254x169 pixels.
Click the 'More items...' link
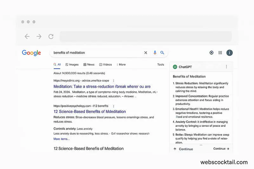[62, 139]
